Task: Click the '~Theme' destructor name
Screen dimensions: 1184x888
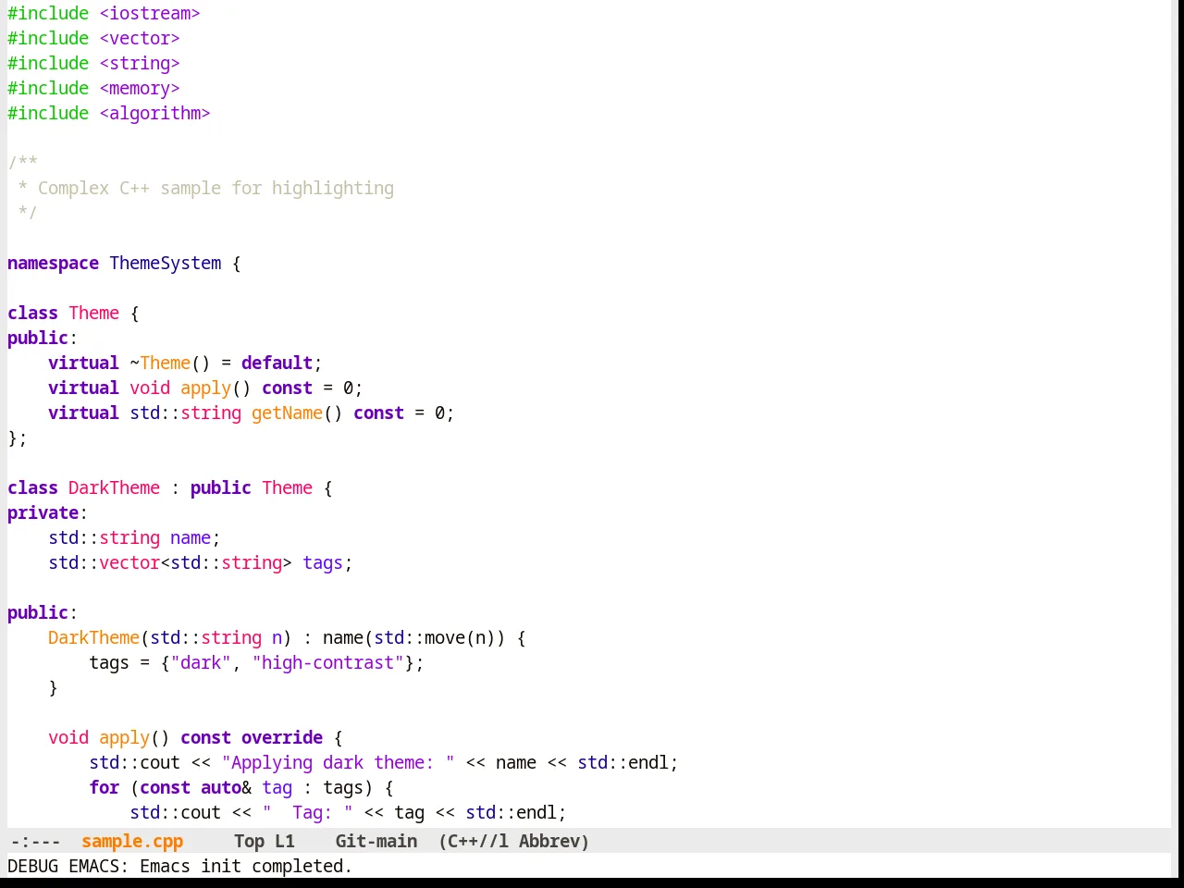Action: (160, 363)
